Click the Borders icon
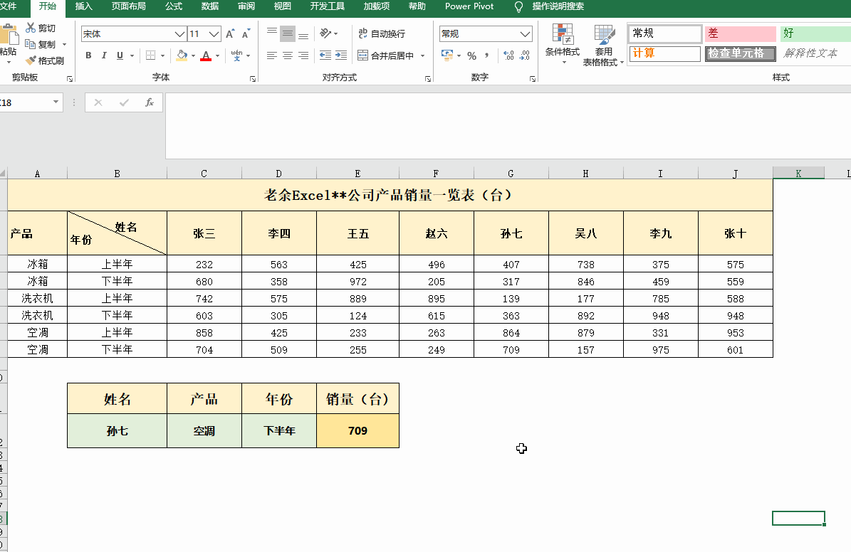Screen dimensions: 851x552 (151, 55)
